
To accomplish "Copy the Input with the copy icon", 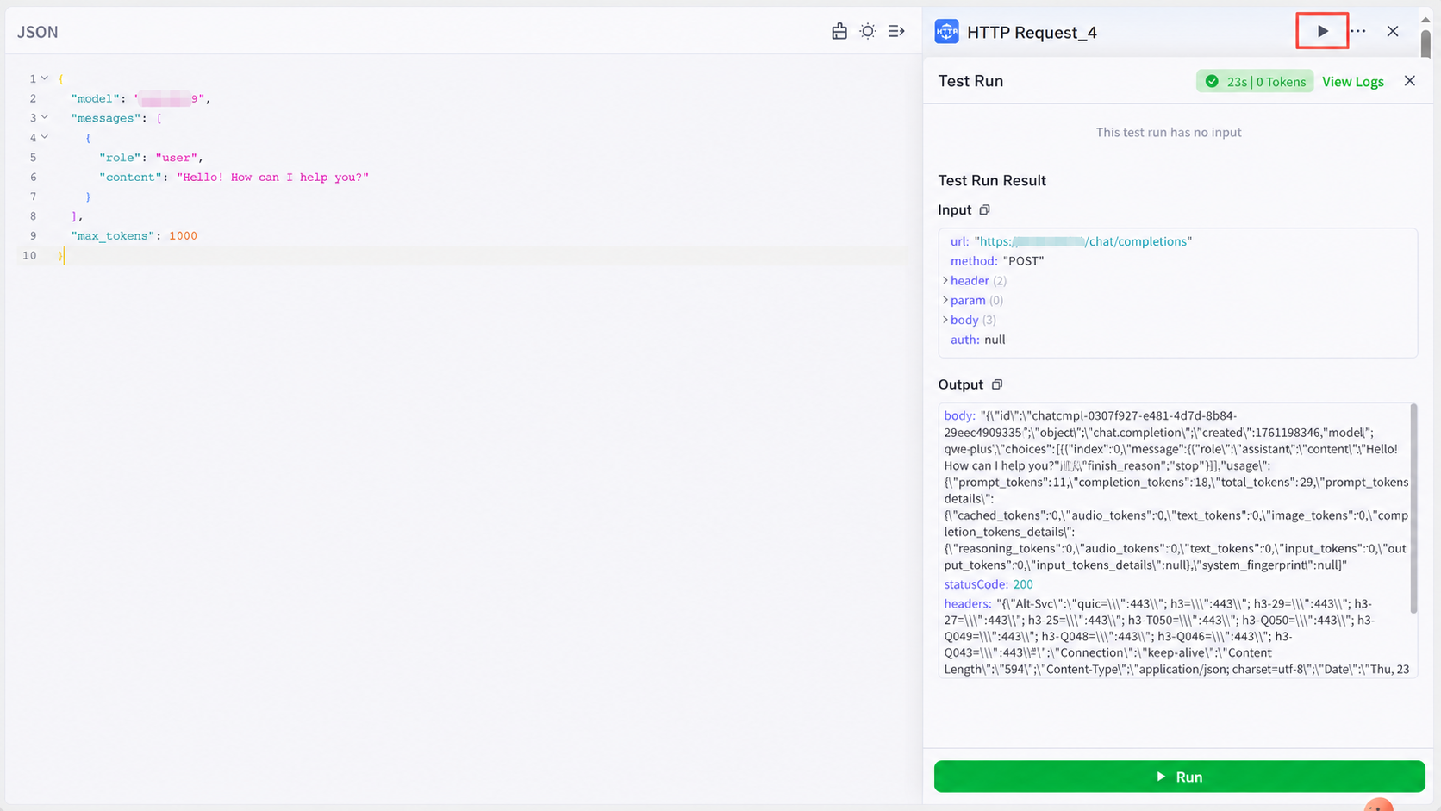I will point(984,210).
